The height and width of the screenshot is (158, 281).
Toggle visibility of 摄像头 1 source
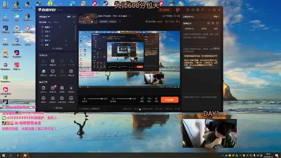[x=60, y=27]
